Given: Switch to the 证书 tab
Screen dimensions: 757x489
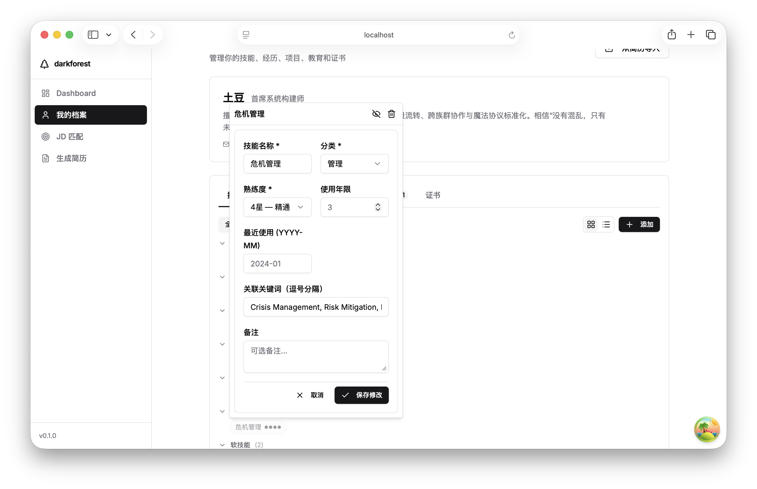Looking at the screenshot, I should (432, 195).
